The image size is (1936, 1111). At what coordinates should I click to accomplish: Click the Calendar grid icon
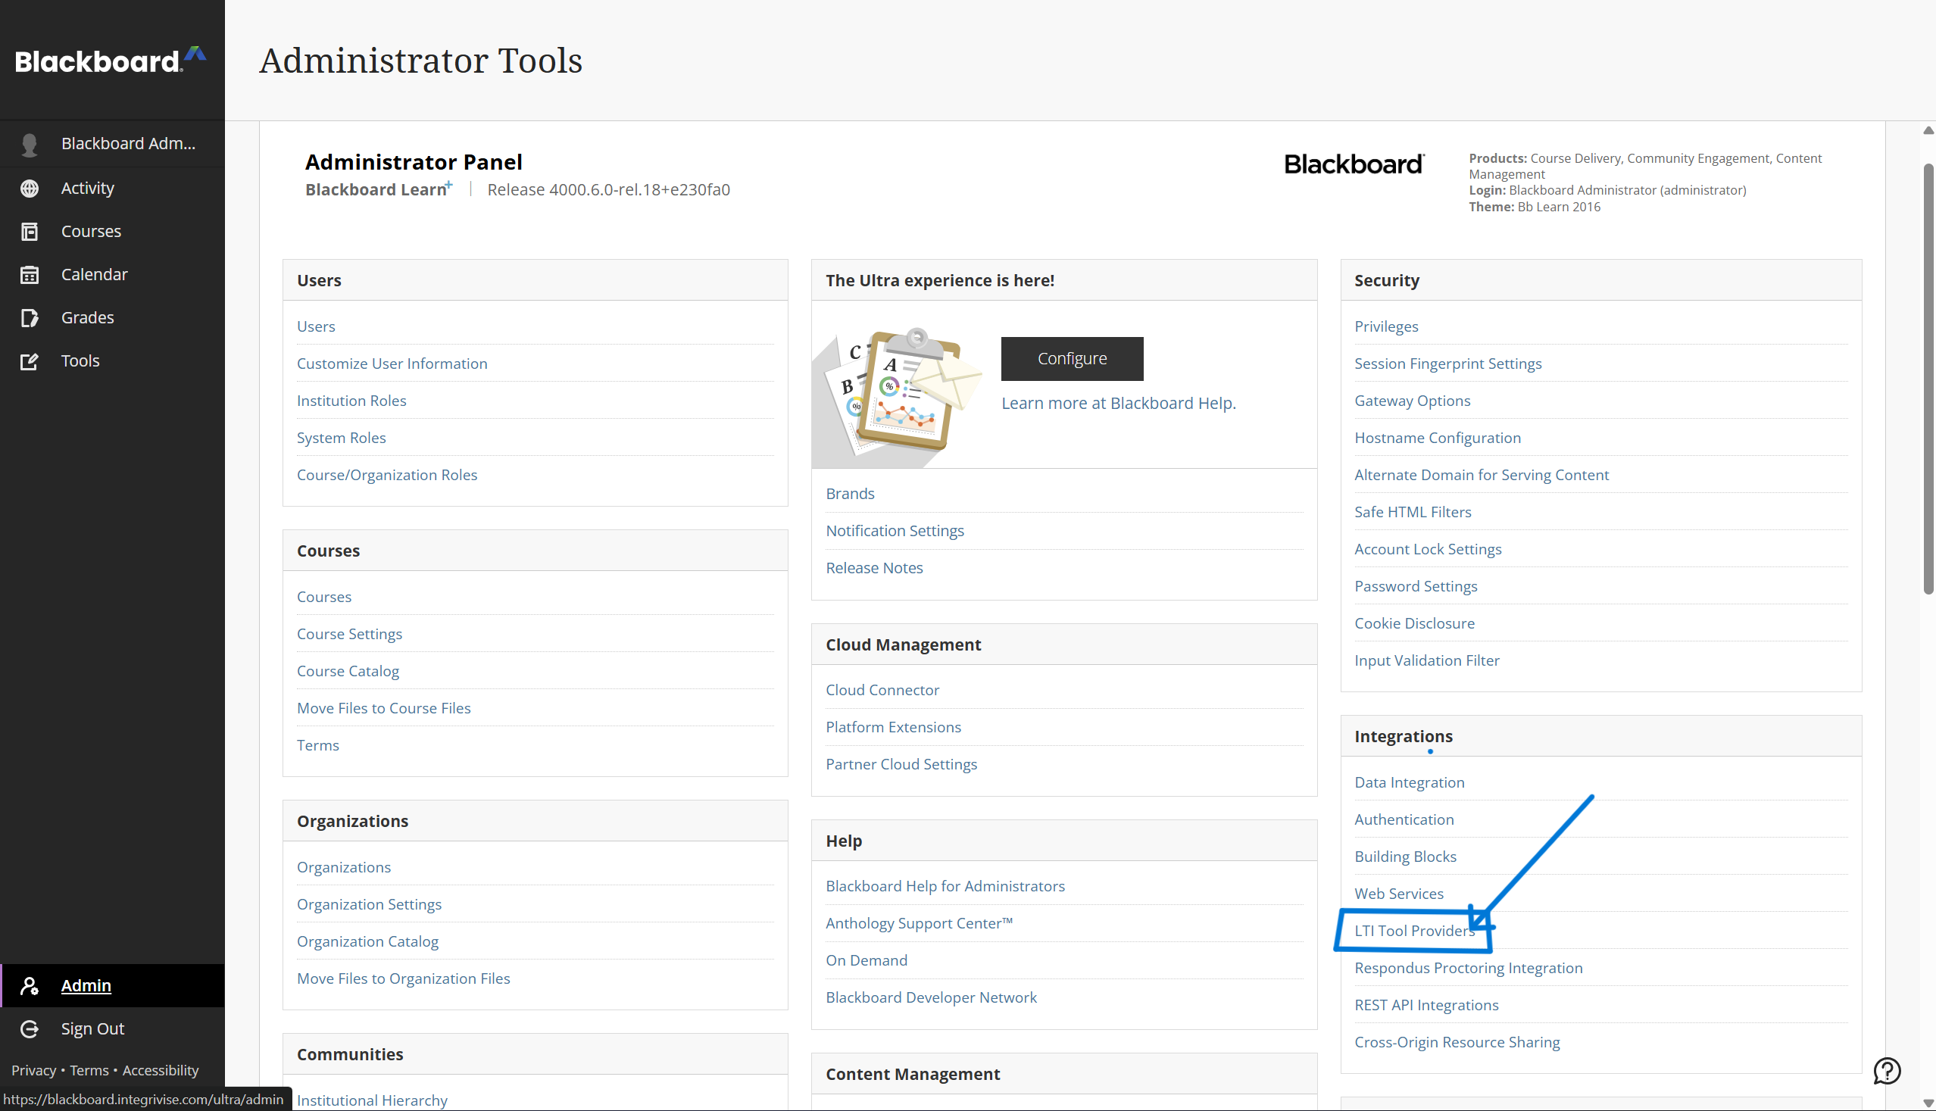[30, 275]
